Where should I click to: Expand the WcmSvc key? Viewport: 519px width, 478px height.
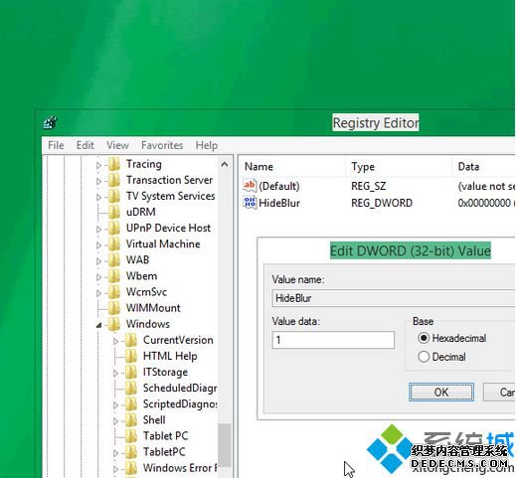98,293
